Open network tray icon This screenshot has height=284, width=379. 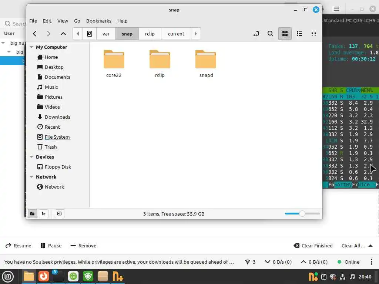tap(342, 277)
